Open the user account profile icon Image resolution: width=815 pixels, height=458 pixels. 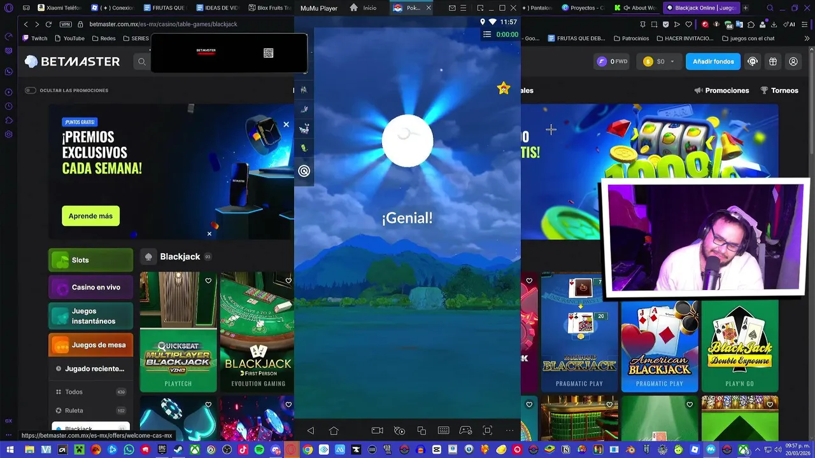(x=793, y=62)
